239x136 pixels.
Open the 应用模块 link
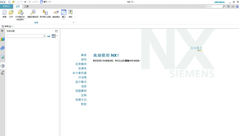[81, 64]
